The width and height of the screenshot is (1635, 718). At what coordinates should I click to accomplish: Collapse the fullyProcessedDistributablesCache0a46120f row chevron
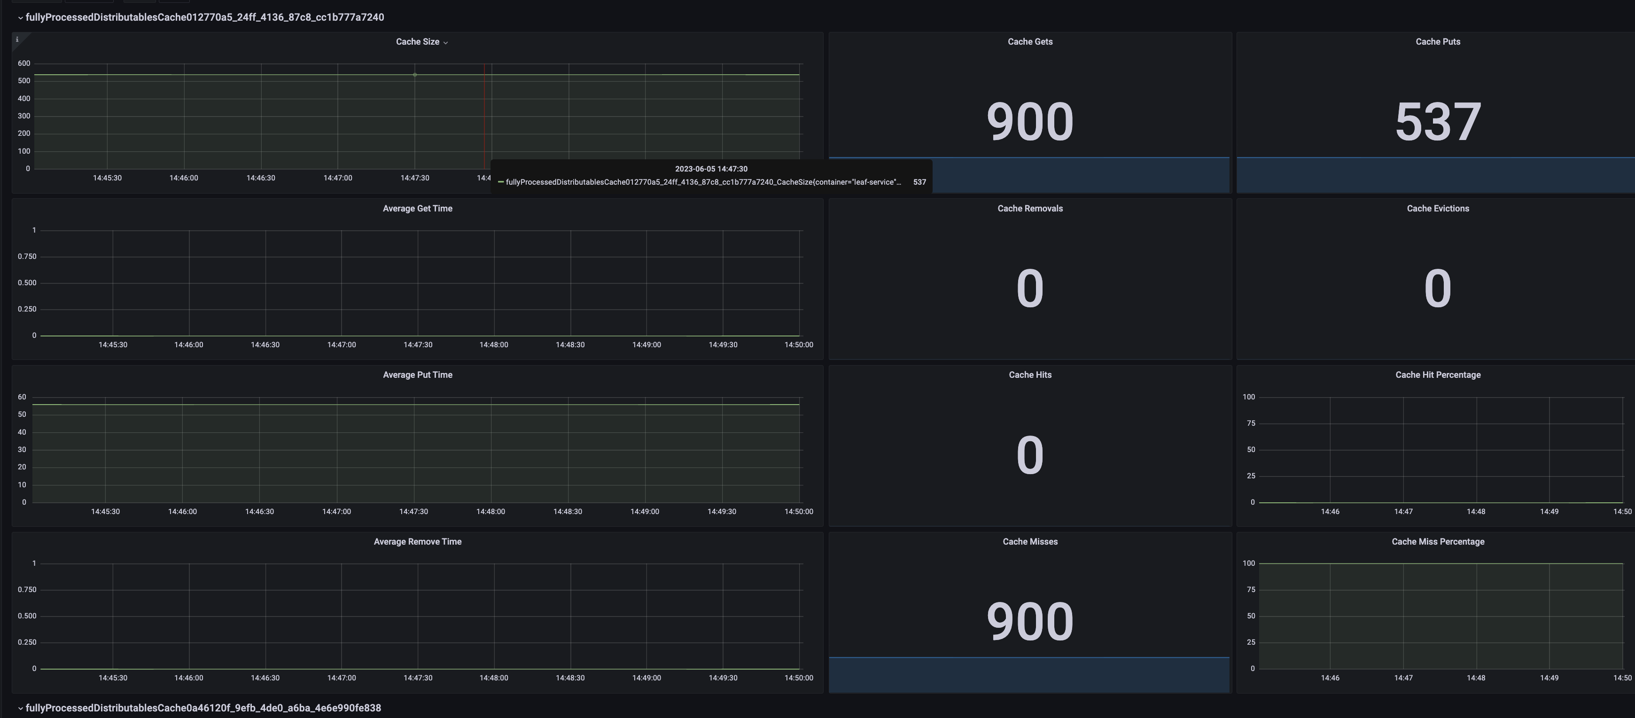pos(20,709)
